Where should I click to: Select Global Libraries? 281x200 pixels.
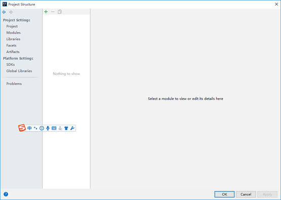tap(19, 71)
